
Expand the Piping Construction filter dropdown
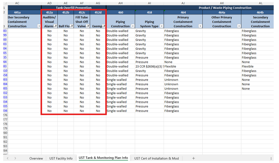pos(133,26)
